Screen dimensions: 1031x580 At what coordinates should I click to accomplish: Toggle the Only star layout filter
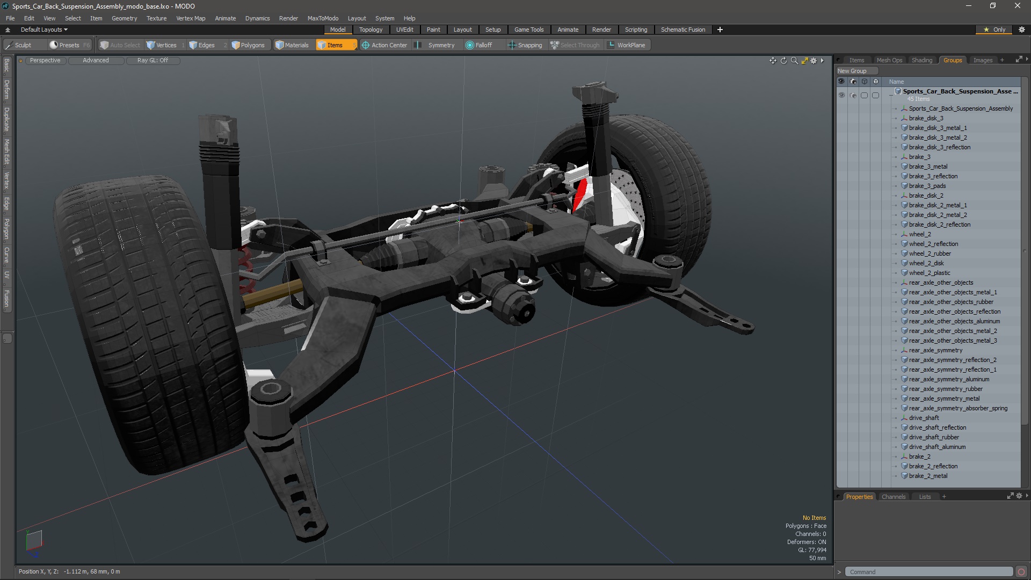994,30
